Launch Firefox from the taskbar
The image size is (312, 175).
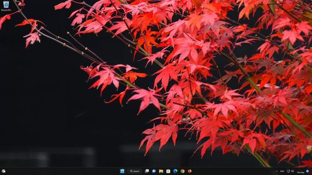click(190, 171)
